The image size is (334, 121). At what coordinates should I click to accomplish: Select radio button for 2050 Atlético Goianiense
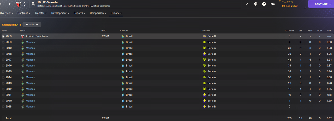tap(3, 36)
